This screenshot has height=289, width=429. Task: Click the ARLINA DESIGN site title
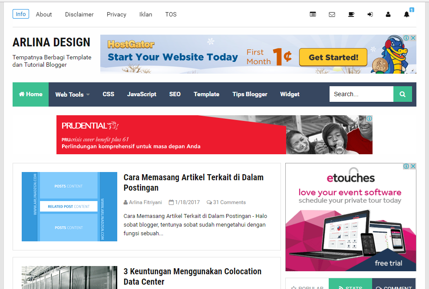(x=51, y=42)
